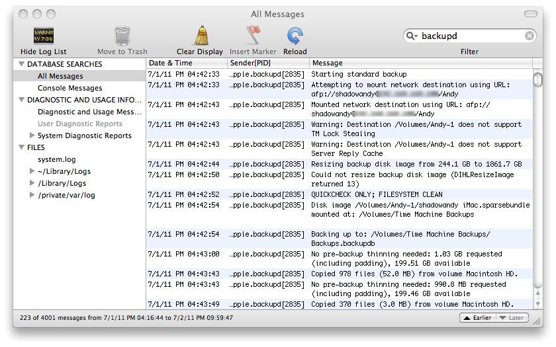Expand the /private/var/log folder
The image size is (556, 347).
tap(32, 196)
